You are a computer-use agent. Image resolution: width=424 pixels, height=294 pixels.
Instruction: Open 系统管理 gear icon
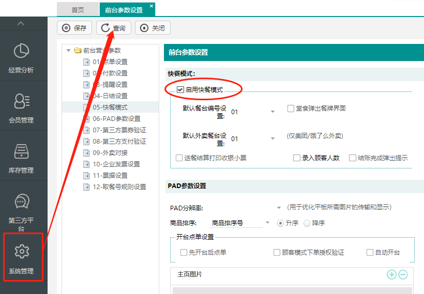coord(21,252)
